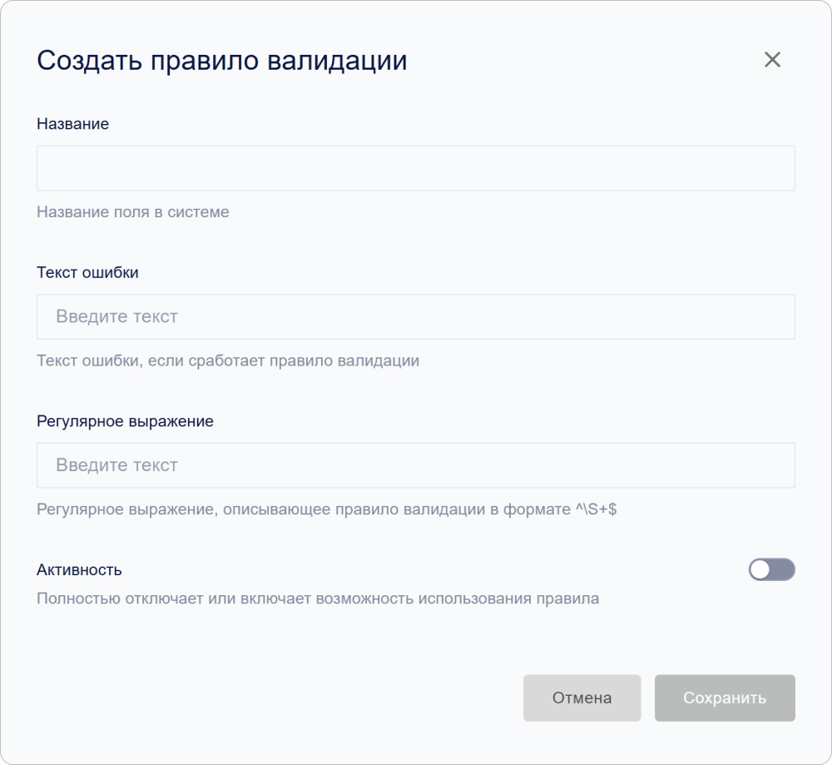Click the Активность label text
This screenshot has height=765, width=832.
tap(77, 569)
